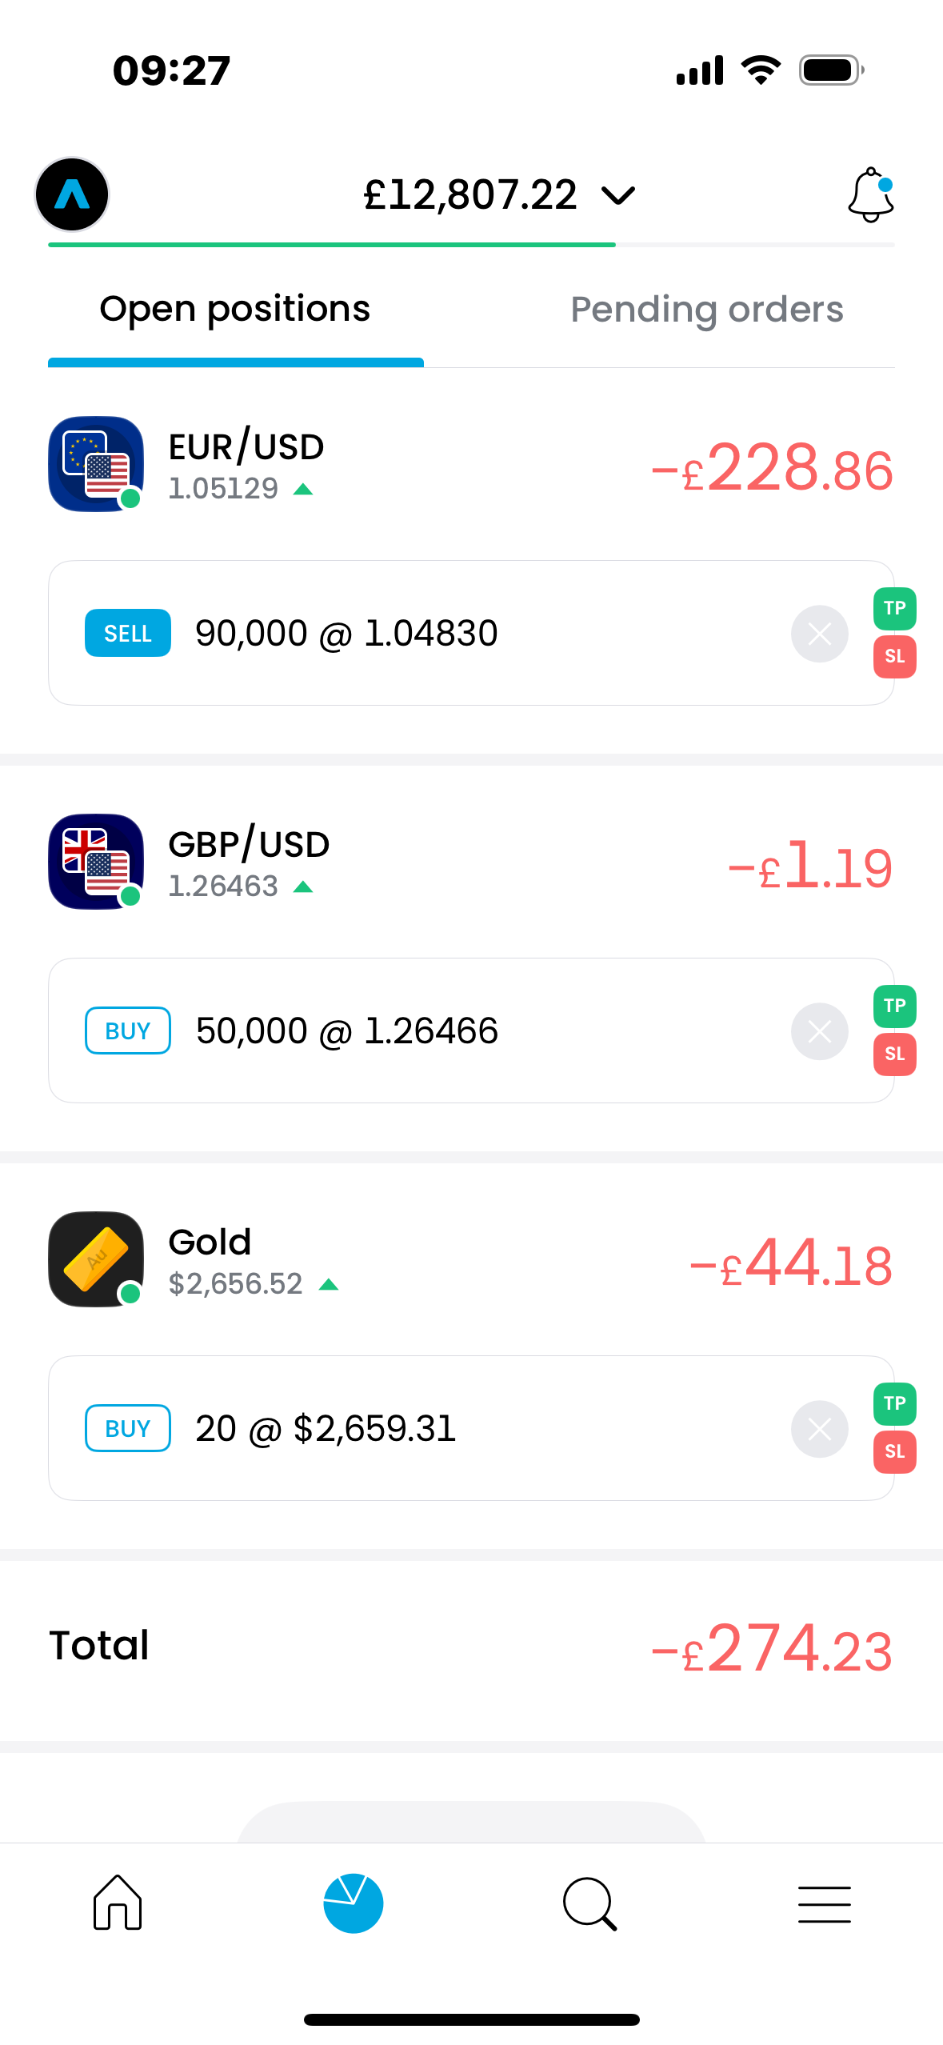943x2045 pixels.
Task: Select the Open positions tab
Action: tap(235, 310)
